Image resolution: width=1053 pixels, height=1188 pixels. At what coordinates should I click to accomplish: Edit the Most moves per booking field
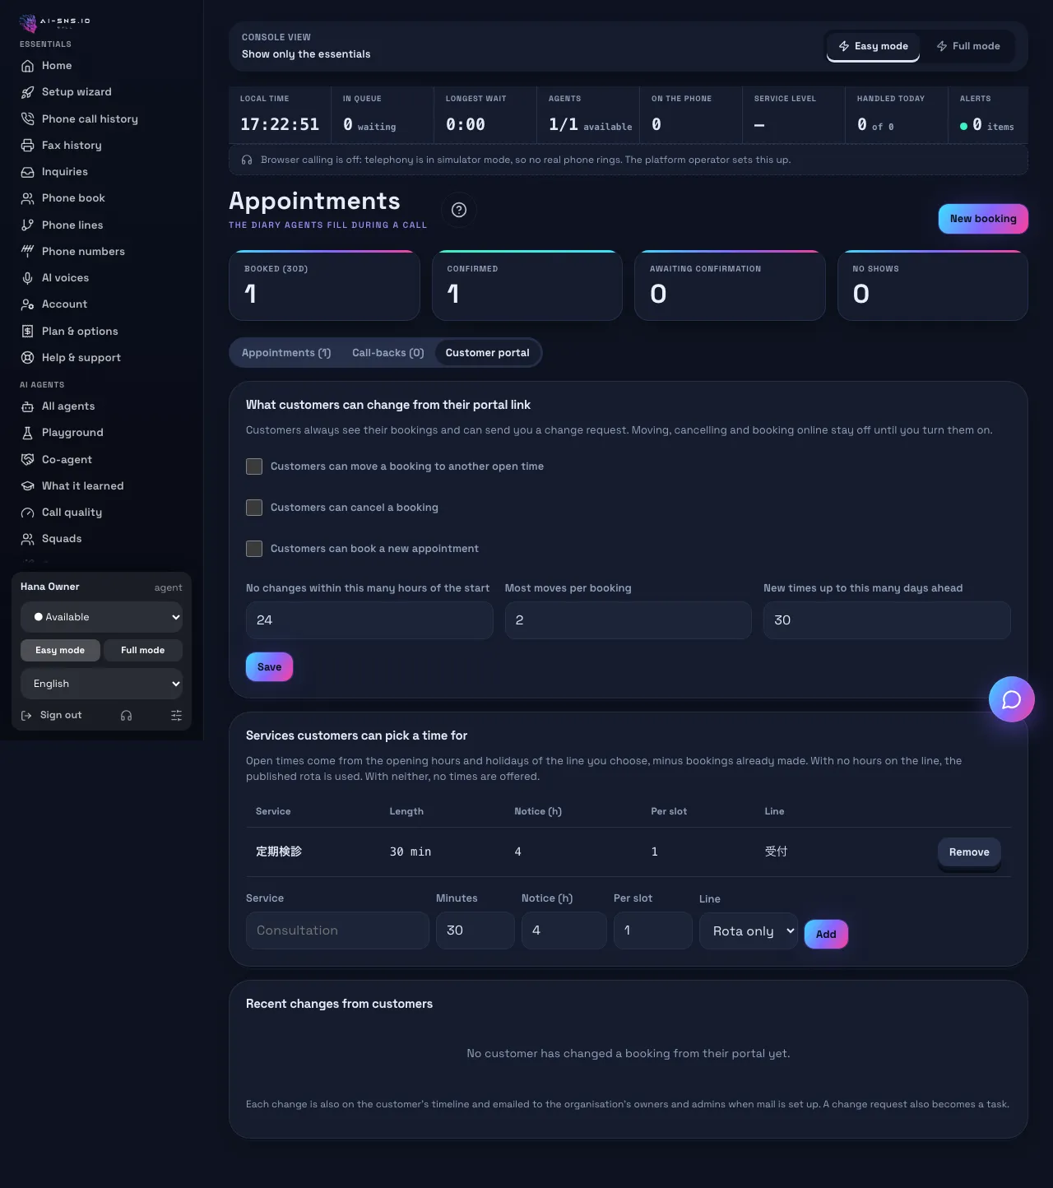(629, 620)
